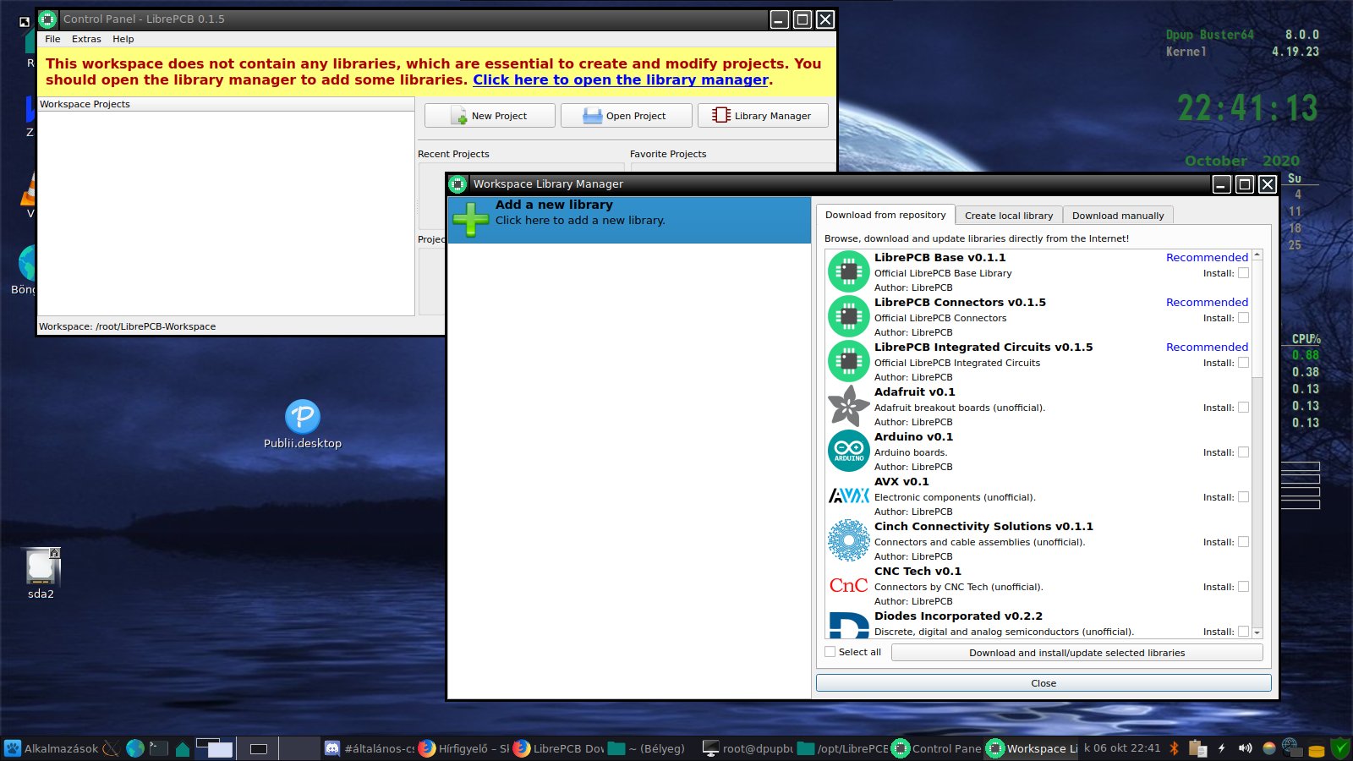Screen dimensions: 1353x761
Task: Click the power lightning tray icon
Action: [x=1221, y=748]
